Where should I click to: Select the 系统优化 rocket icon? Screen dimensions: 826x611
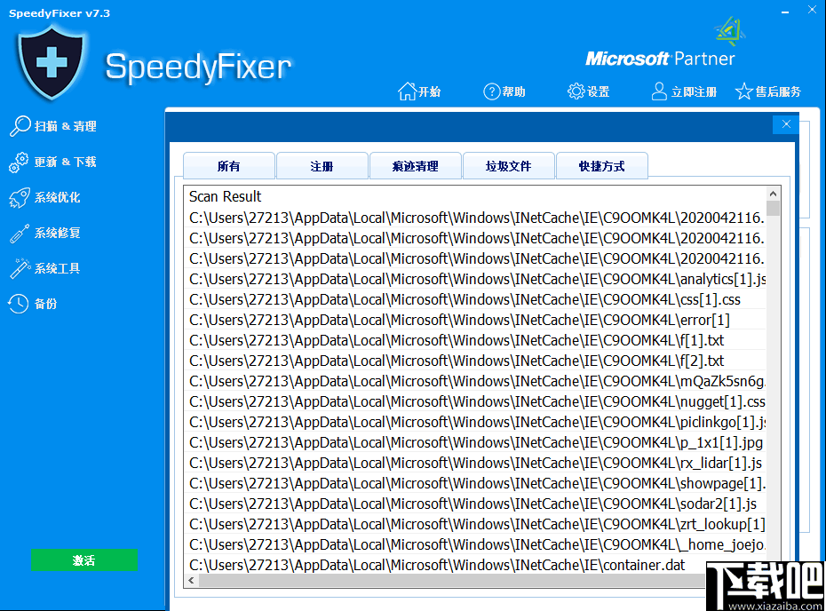21,197
